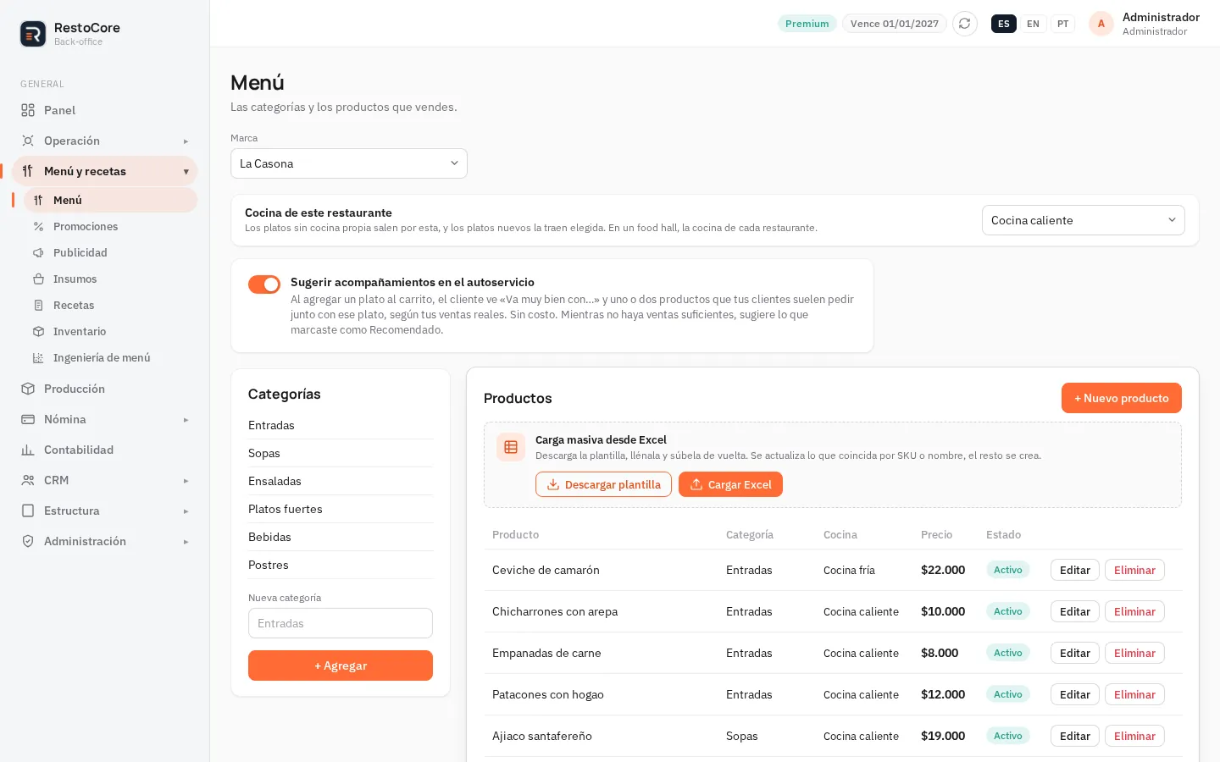Screen dimensions: 1220x762
Task: Delete the Ajiaco santafereño product
Action: click(x=1134, y=736)
